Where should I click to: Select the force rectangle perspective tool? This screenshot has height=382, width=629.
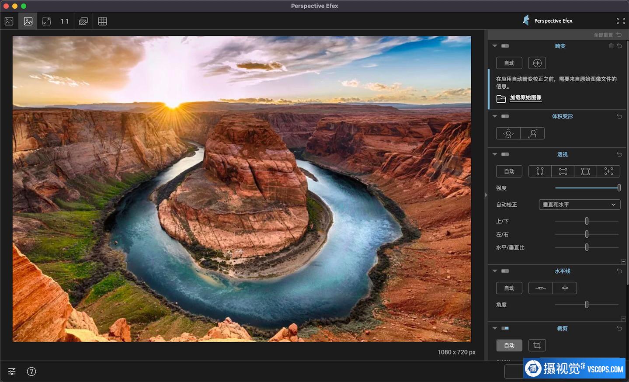pyautogui.click(x=585, y=171)
